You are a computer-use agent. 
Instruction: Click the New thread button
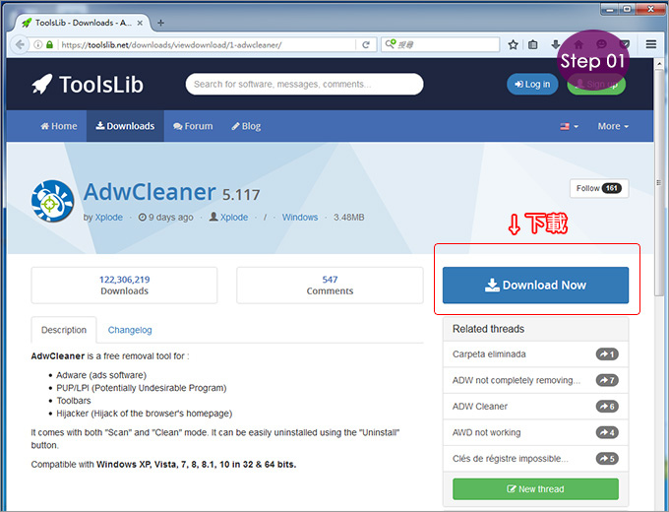(x=535, y=489)
